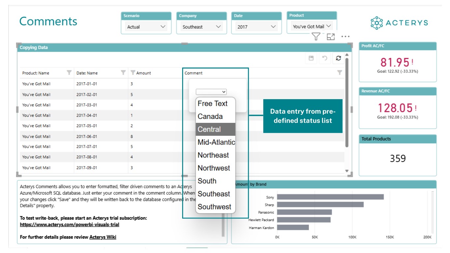The width and height of the screenshot is (450, 253).
Task: Select the highlighted Central option
Action: tap(215, 129)
